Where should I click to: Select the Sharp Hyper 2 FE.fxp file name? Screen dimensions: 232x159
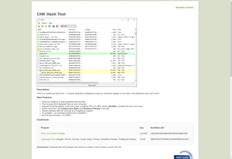(48, 37)
